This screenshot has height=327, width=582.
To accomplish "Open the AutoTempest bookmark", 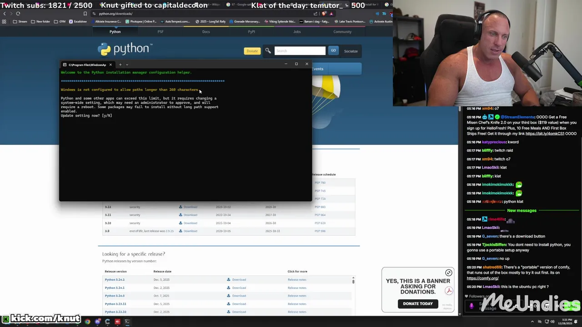I will [x=175, y=21].
